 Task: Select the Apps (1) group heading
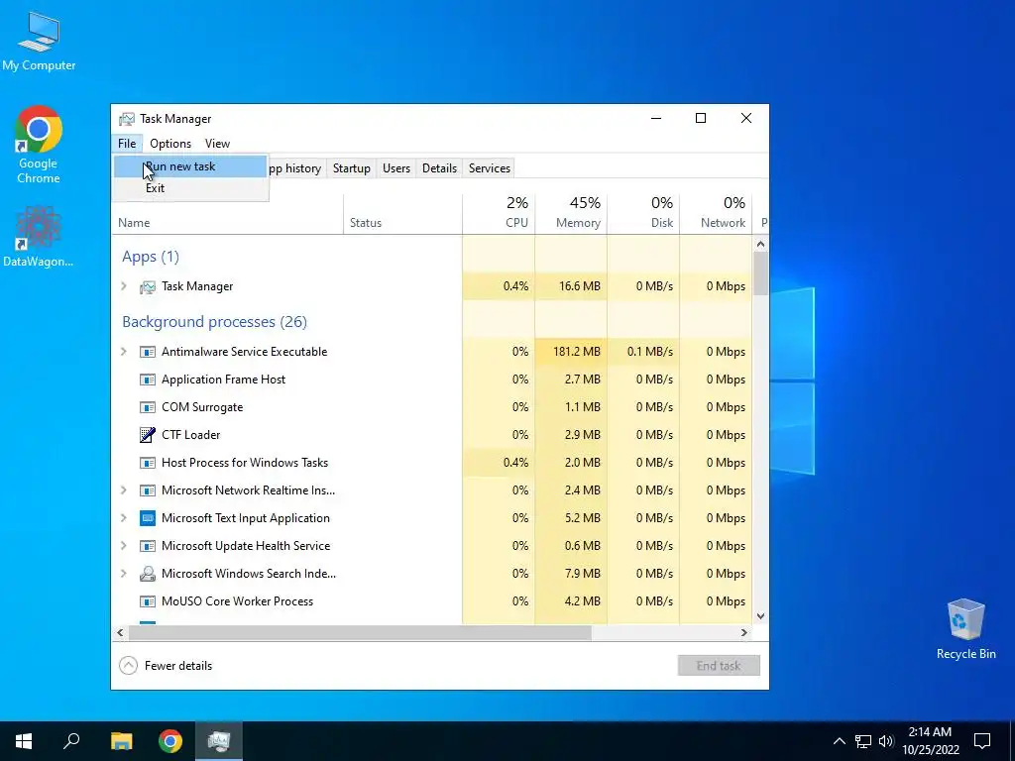(x=151, y=257)
